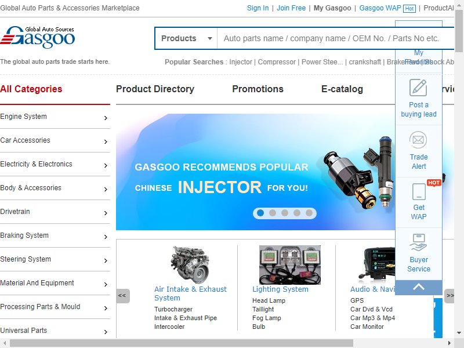Click the injector promotional banner
This screenshot has height=348, width=464.
pos(255,172)
